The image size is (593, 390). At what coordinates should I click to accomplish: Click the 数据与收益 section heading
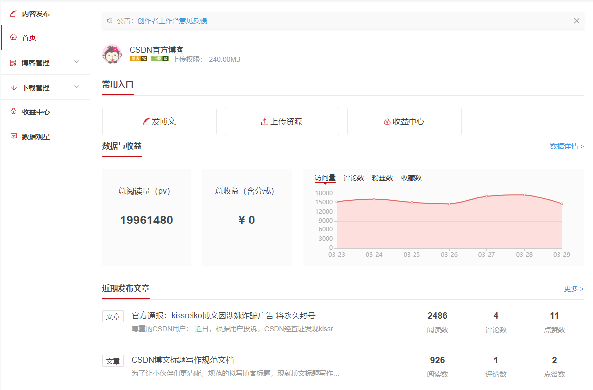pos(122,146)
